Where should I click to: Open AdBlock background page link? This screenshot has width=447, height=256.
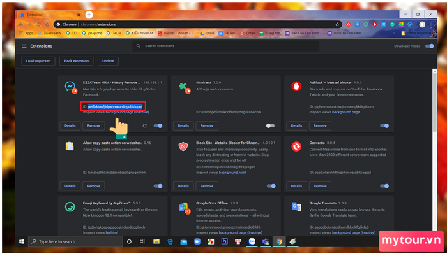click(346, 112)
